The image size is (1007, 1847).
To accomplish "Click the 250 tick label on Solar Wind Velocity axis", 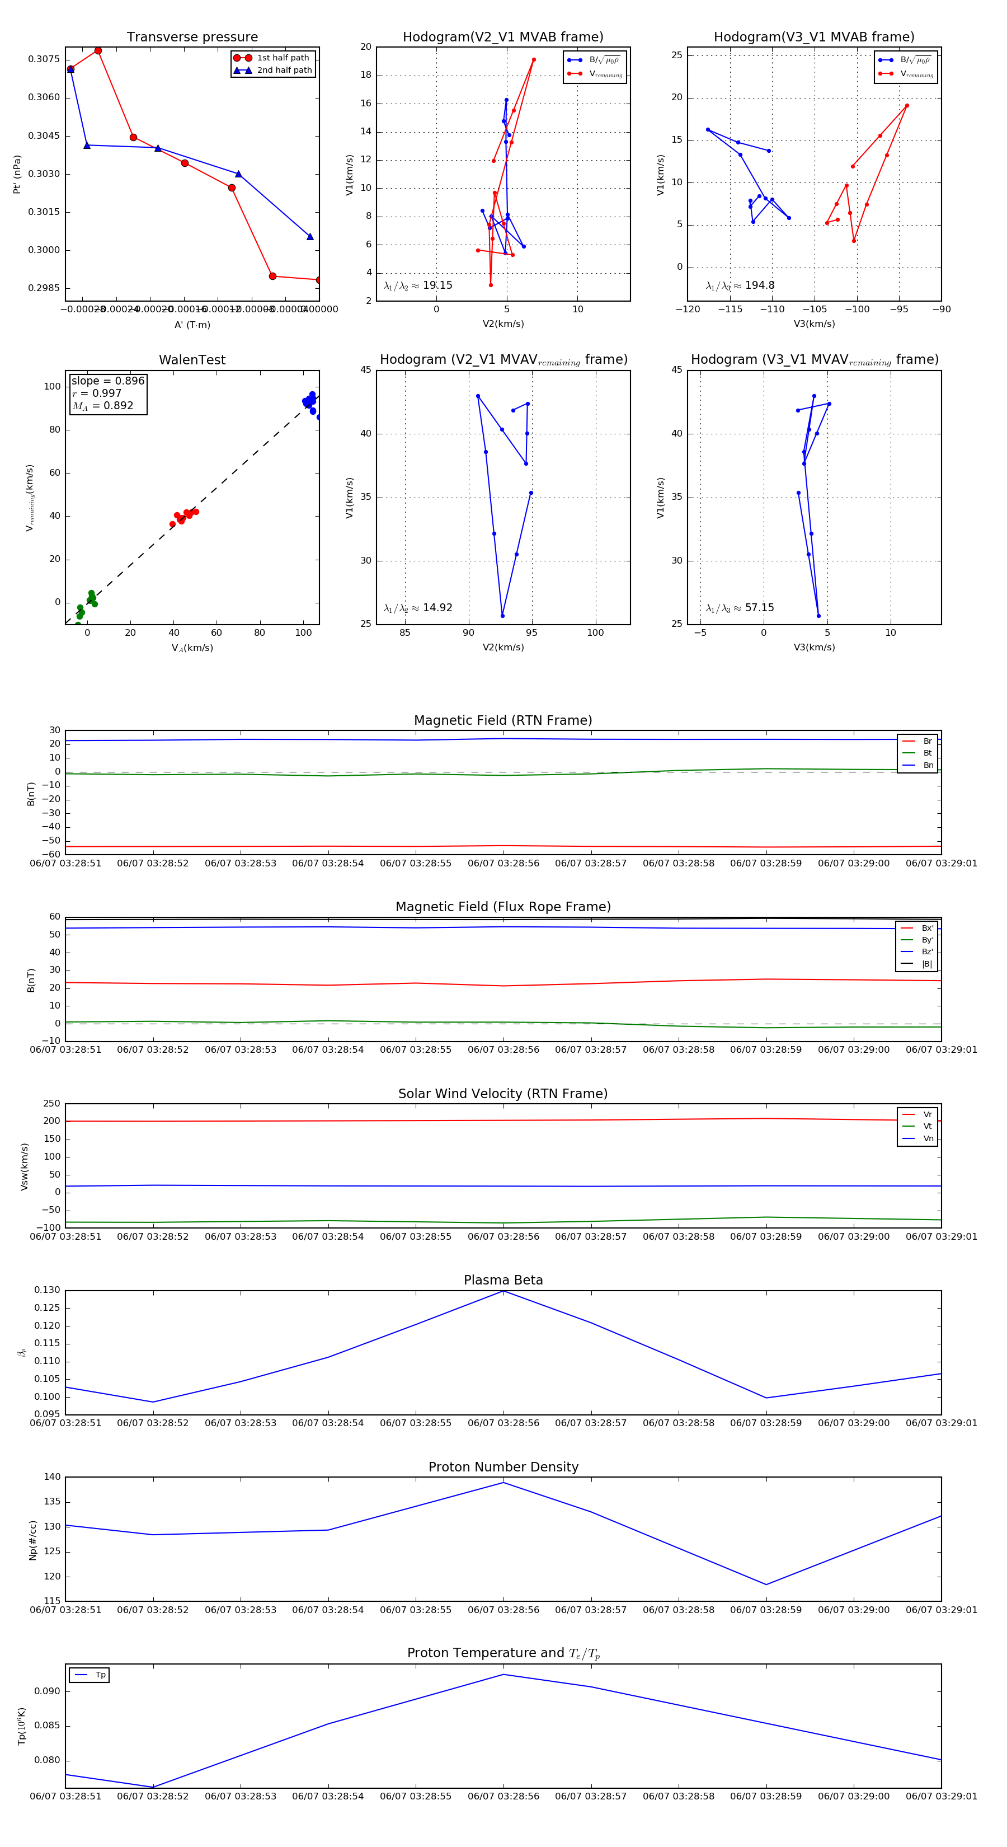I will [53, 1104].
